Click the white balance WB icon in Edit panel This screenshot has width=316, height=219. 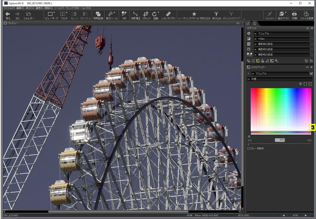pyautogui.click(x=249, y=44)
